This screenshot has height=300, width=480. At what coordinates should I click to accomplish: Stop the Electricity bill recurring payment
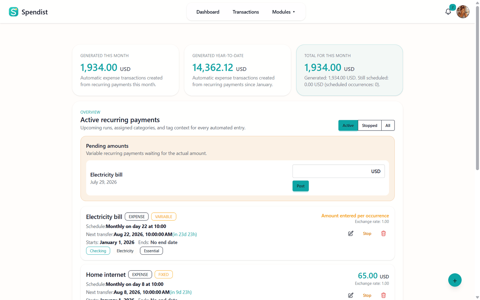pyautogui.click(x=367, y=233)
